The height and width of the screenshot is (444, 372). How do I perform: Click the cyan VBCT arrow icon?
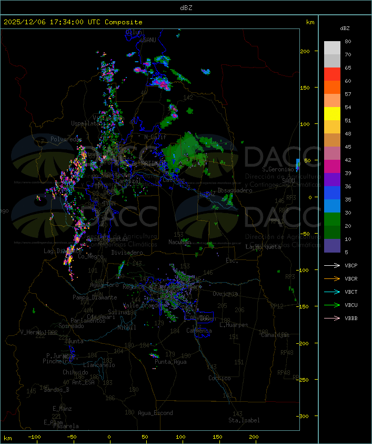(332, 292)
